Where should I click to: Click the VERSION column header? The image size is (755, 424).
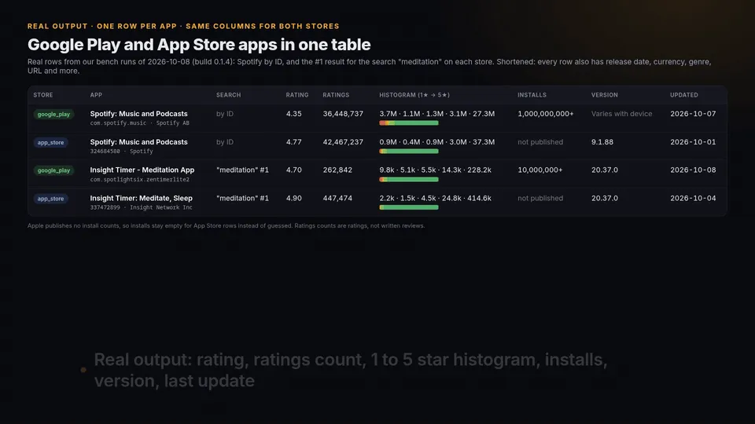pos(604,95)
